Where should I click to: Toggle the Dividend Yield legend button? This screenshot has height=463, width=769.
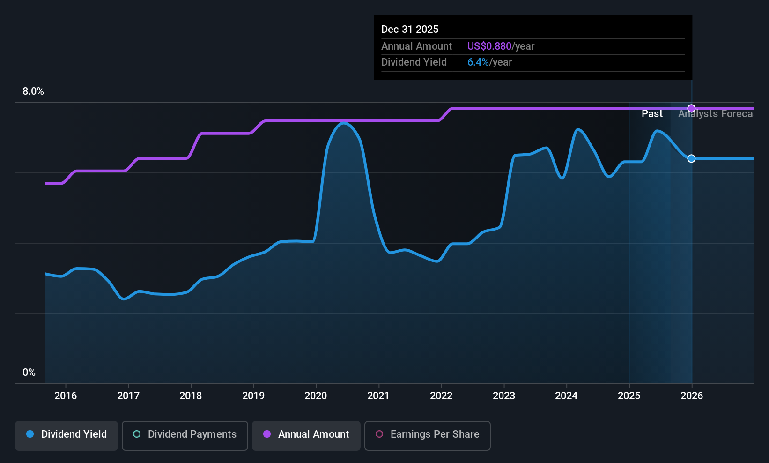coord(67,435)
